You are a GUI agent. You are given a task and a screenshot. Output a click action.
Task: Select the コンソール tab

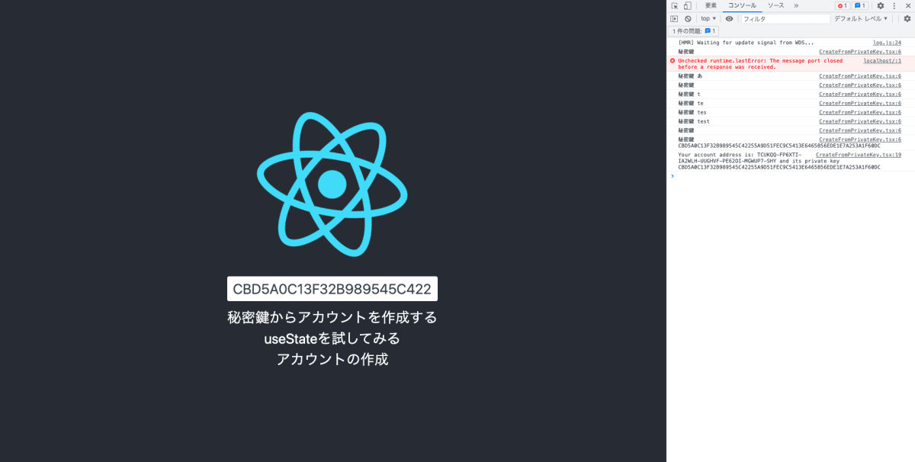(x=742, y=5)
